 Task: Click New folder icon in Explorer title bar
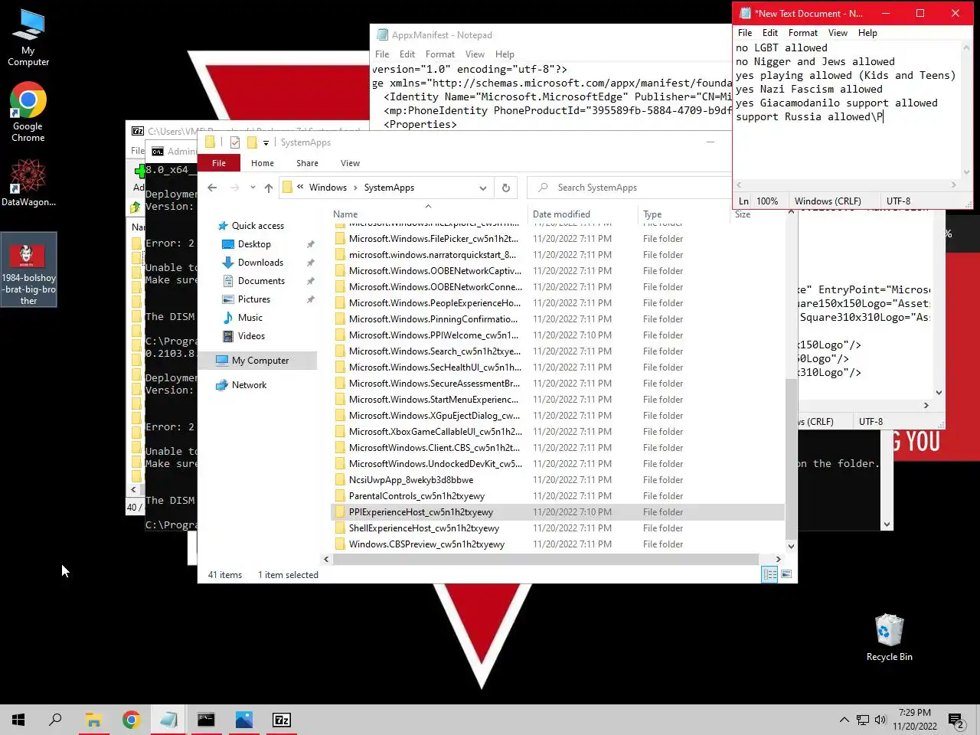251,142
